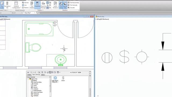The height and width of the screenshot is (97, 172).
Task: Switch to the Blocks file tab
Action: pos(14,13)
